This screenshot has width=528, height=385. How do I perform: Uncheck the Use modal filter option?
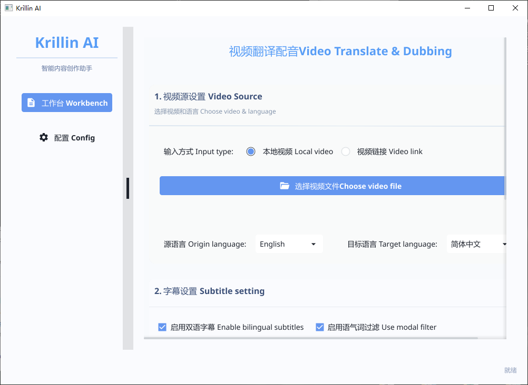319,327
